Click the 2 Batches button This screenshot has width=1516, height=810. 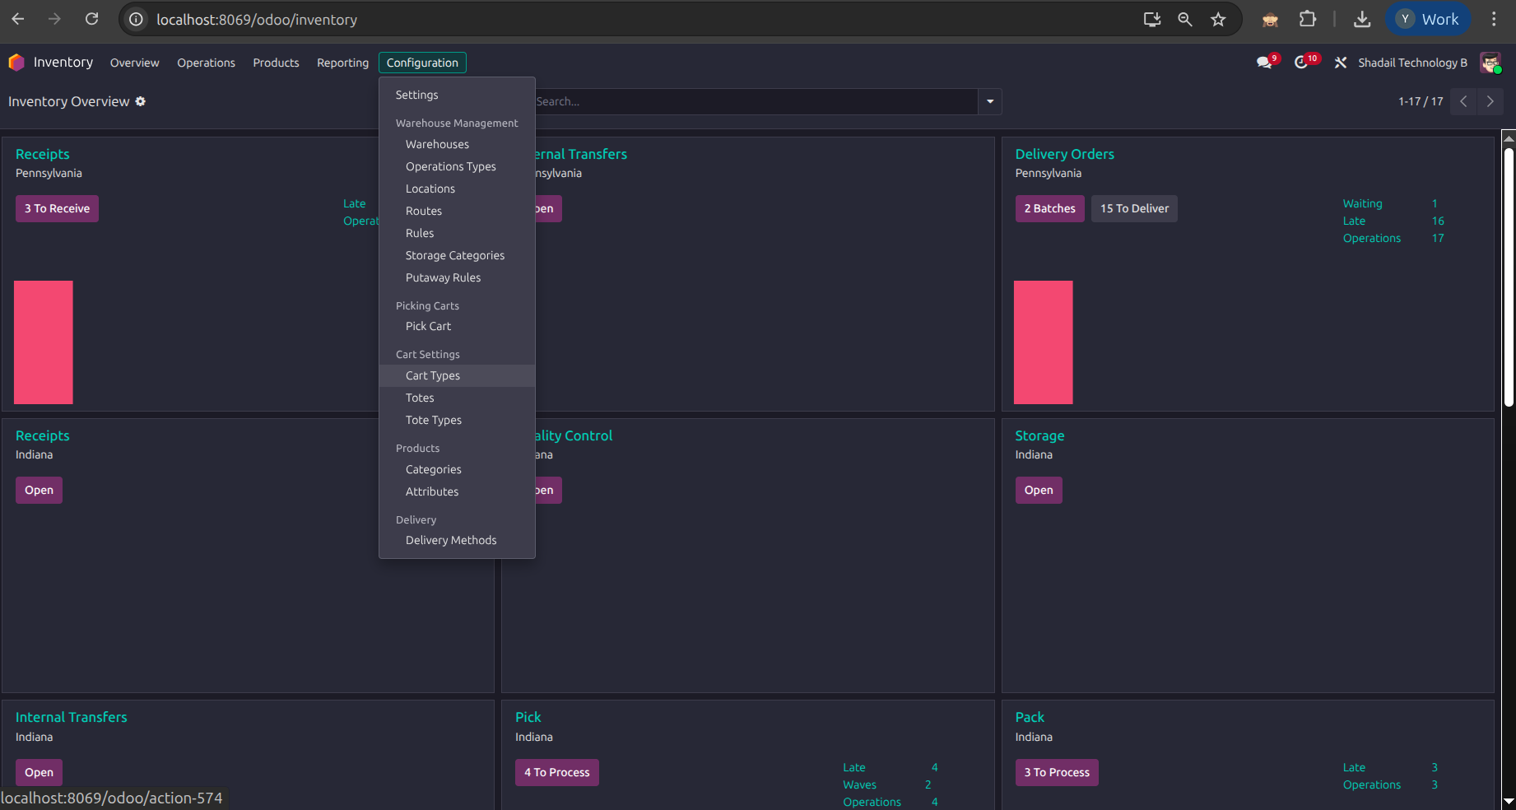click(1049, 208)
